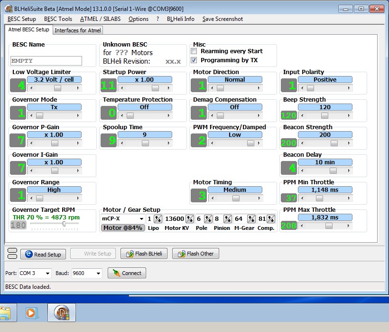389x332 pixels.
Task: Click the 'THR 70 % = 4873 rpm' readout
Action: [46, 217]
